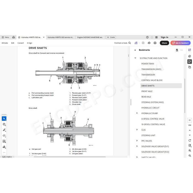Image resolution: width=193 pixels, height=193 pixels.
Task: Open the STEERING SYSTEM (4WS) bookmark
Action: [152, 102]
